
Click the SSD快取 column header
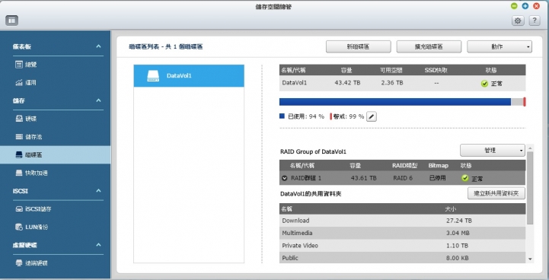pos(436,70)
